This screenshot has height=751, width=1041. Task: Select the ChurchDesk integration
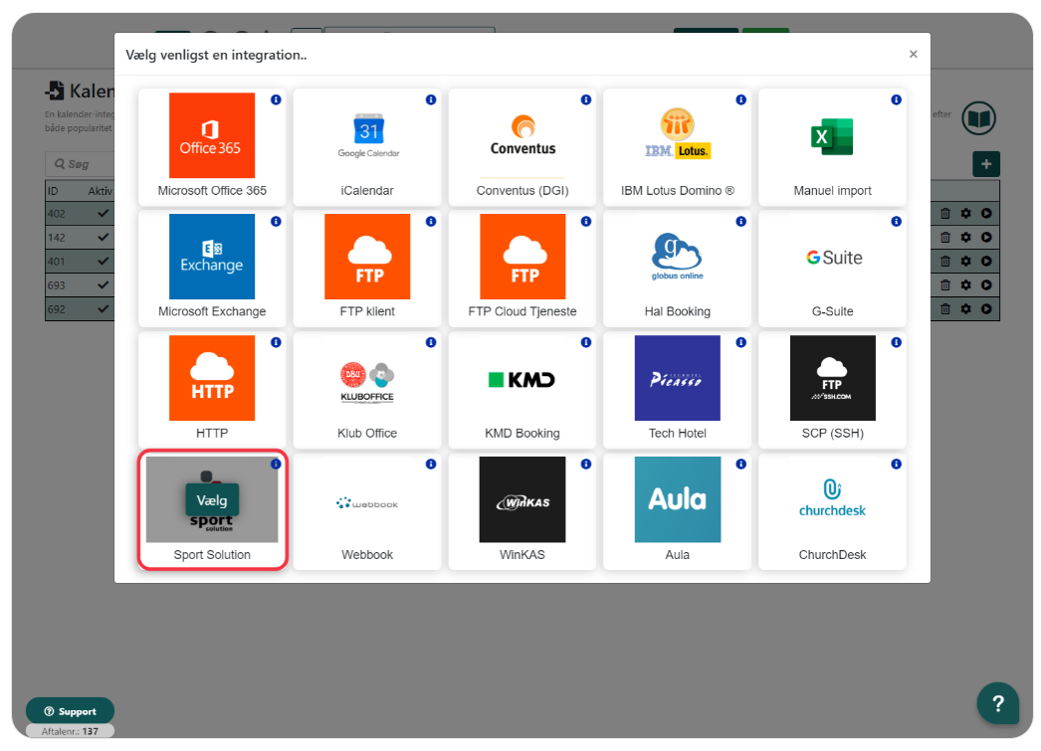(x=833, y=511)
